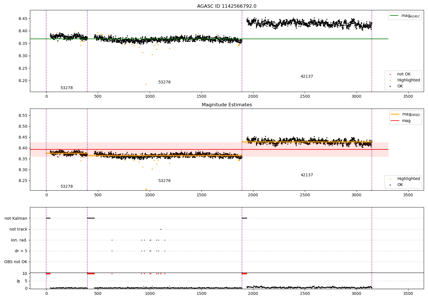
Task: Select 'Highlighted' legend entry in top plot
Action: [409, 80]
